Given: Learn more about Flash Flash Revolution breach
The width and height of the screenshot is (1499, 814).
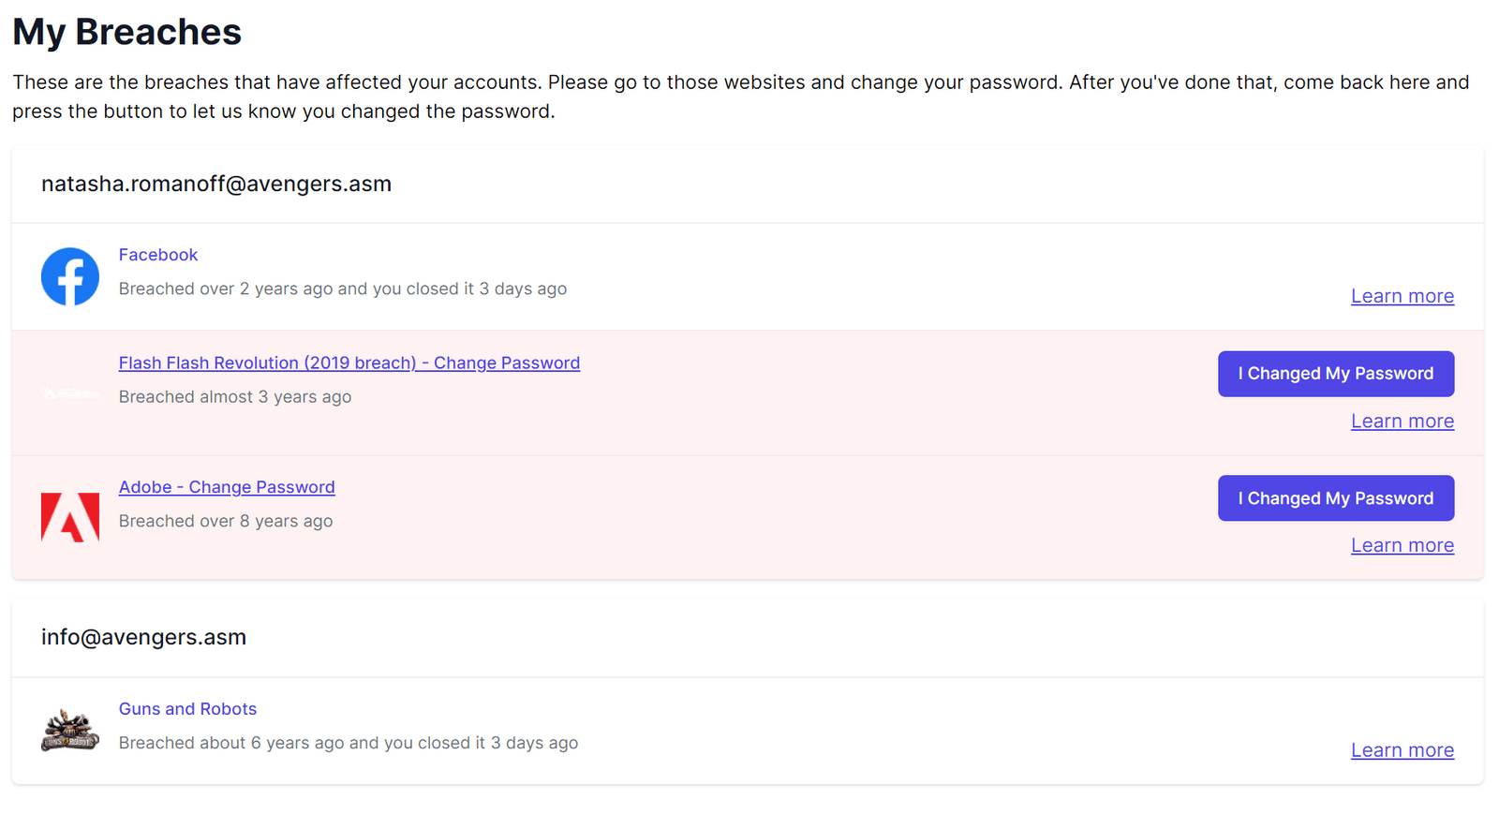Looking at the screenshot, I should tap(1402, 422).
